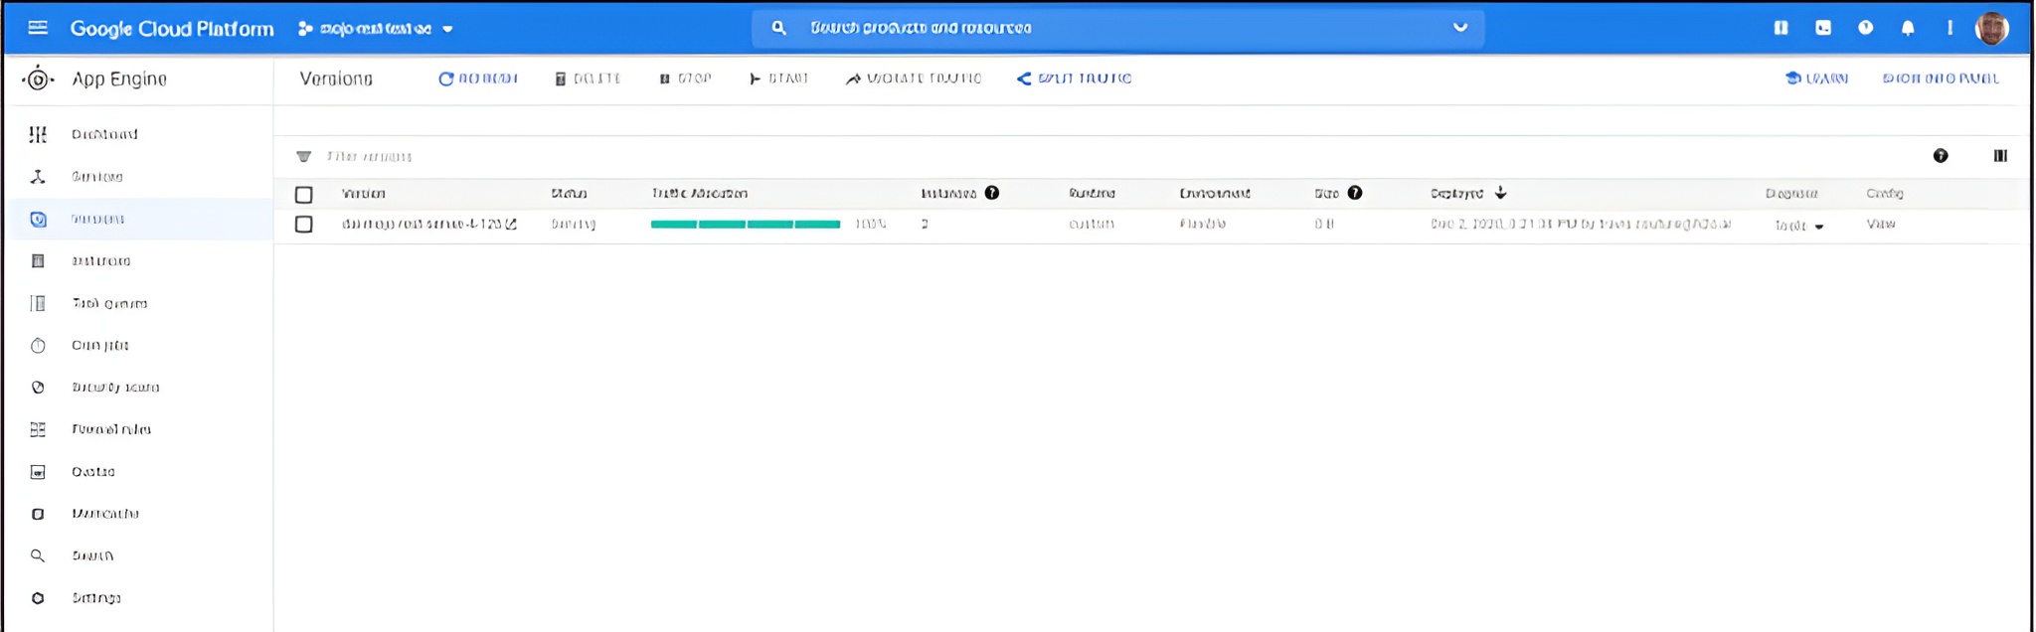Viewport: 2036px width, 632px height.
Task: Select all versions with the header checkbox
Action: pos(304,195)
